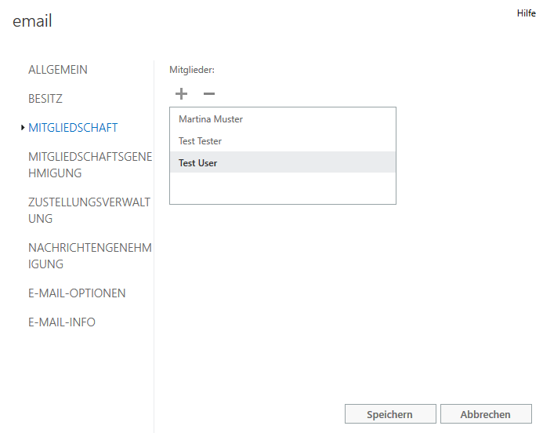Click the arrow marker beside MITGLIEDSCHAFT
The image size is (543, 433).
coord(23,128)
